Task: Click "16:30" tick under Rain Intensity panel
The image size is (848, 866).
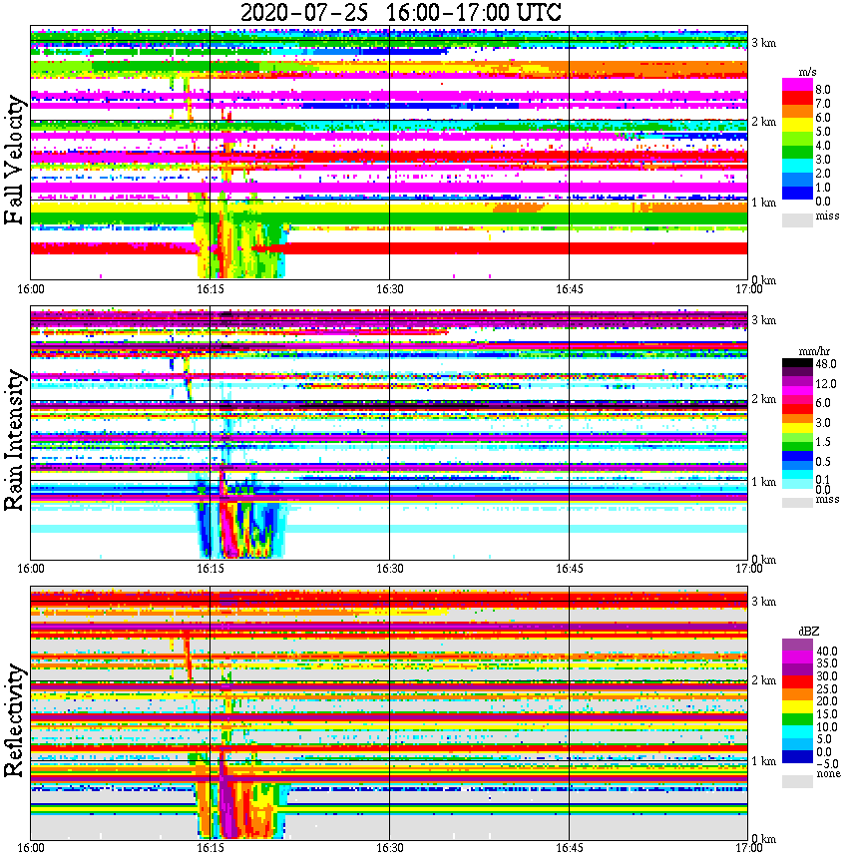Action: click(x=389, y=569)
